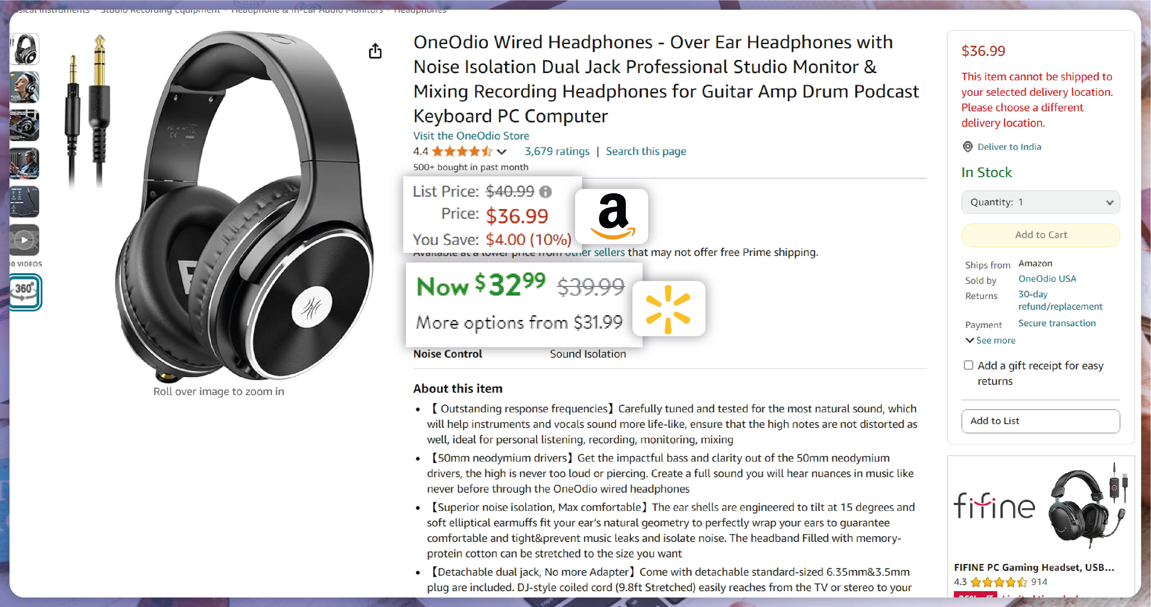Click Add to Cart button
Image resolution: width=1151 pixels, height=607 pixels.
1041,235
